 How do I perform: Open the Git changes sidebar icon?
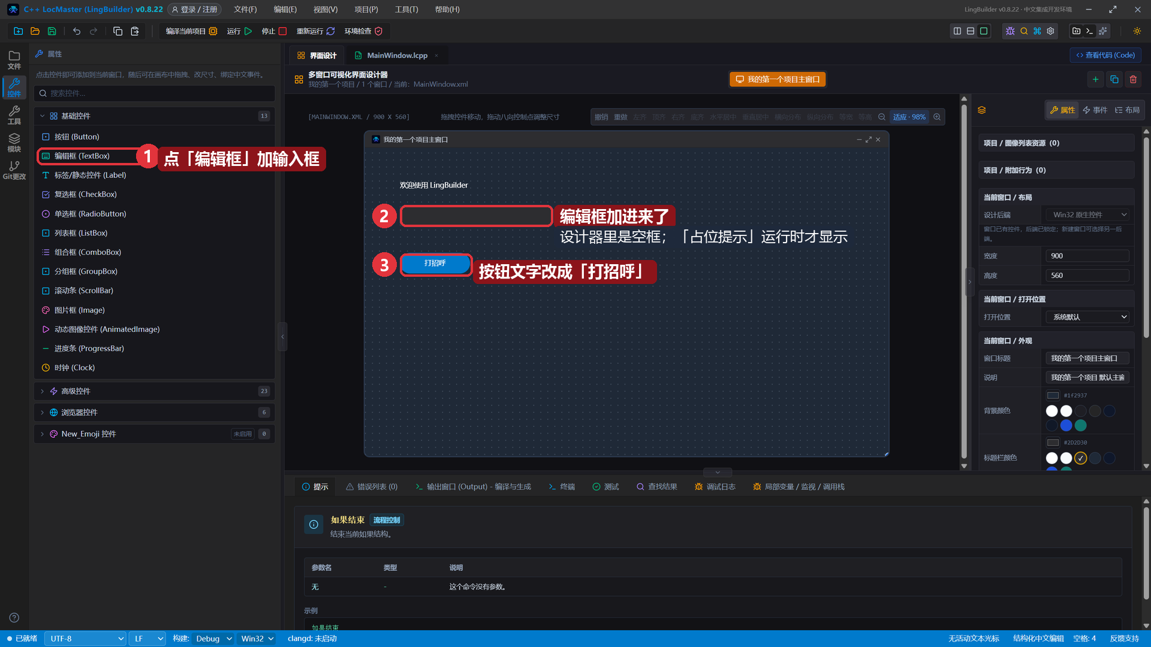(x=14, y=170)
